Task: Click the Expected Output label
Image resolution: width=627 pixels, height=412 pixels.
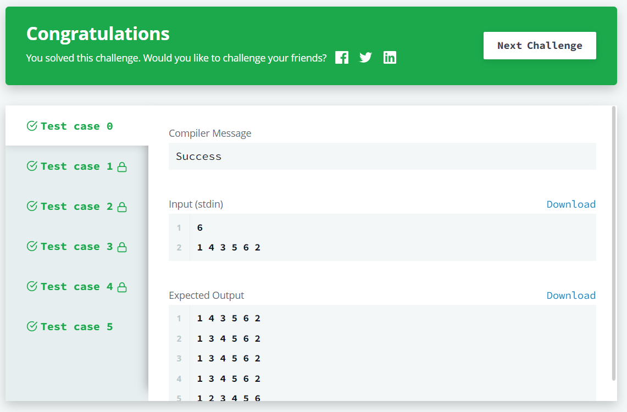Action: pyautogui.click(x=206, y=296)
